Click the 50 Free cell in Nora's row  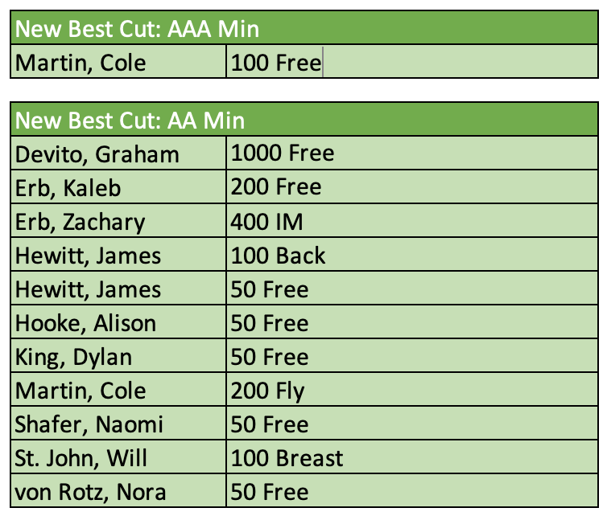pos(270,493)
